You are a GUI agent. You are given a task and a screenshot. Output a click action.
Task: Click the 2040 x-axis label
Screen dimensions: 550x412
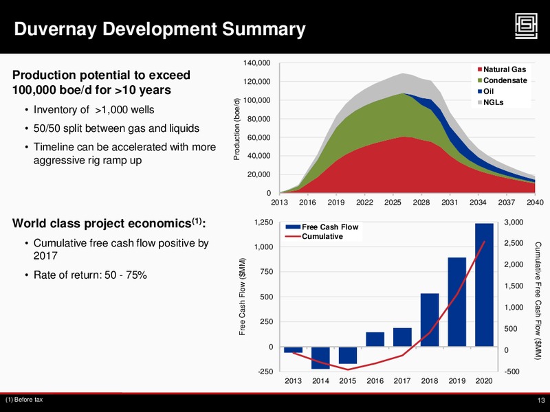(536, 202)
